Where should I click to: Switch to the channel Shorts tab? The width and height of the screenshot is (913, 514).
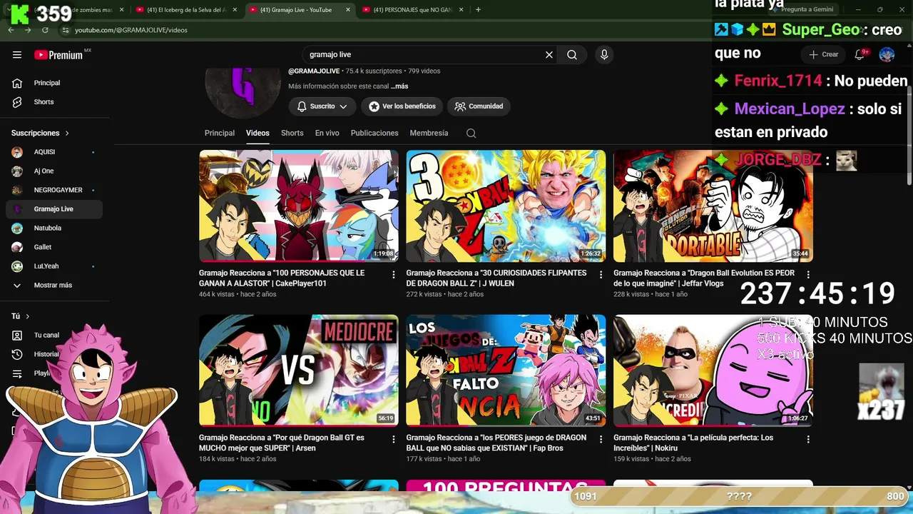[292, 133]
